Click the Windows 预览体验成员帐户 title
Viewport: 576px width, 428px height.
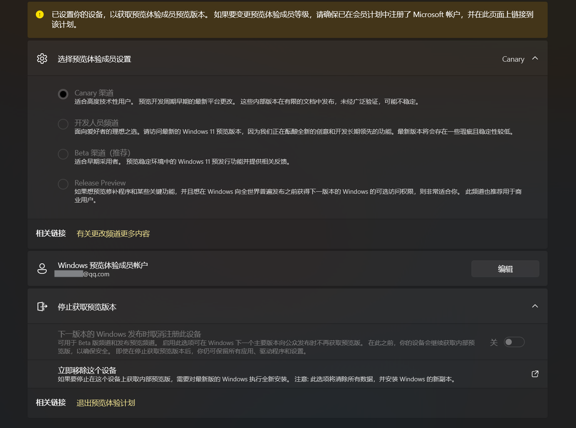tap(103, 265)
